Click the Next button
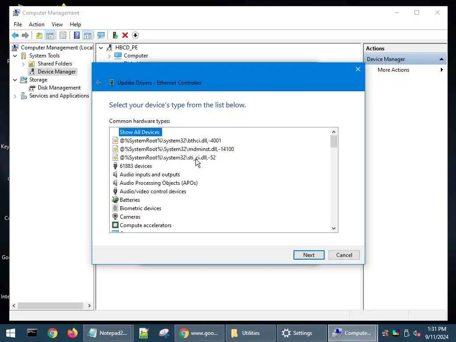 pyautogui.click(x=309, y=255)
